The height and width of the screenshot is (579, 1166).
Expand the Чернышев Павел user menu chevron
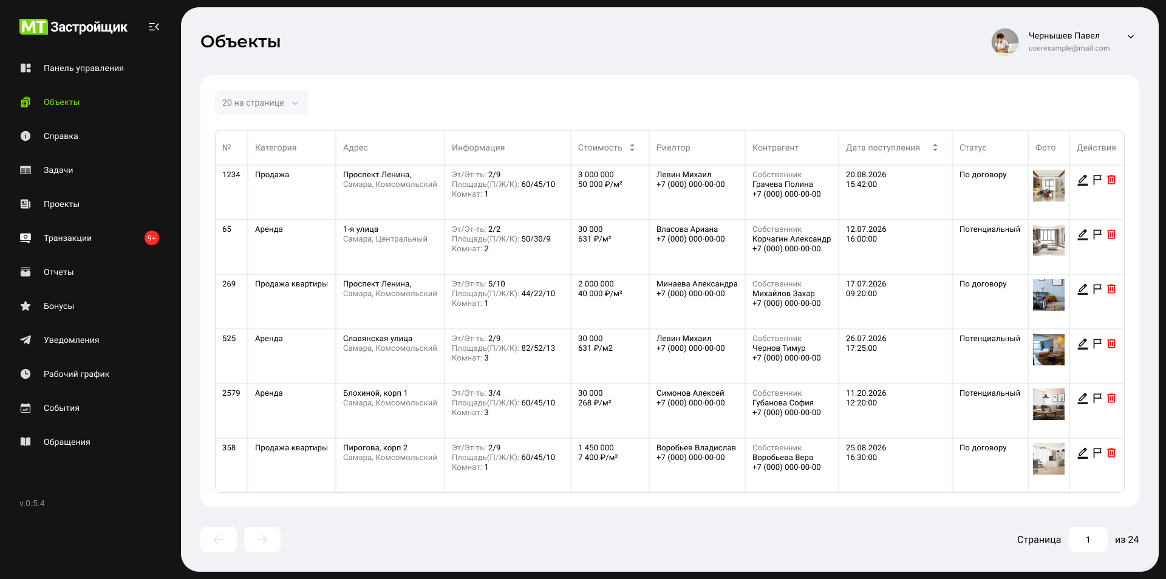pos(1131,36)
